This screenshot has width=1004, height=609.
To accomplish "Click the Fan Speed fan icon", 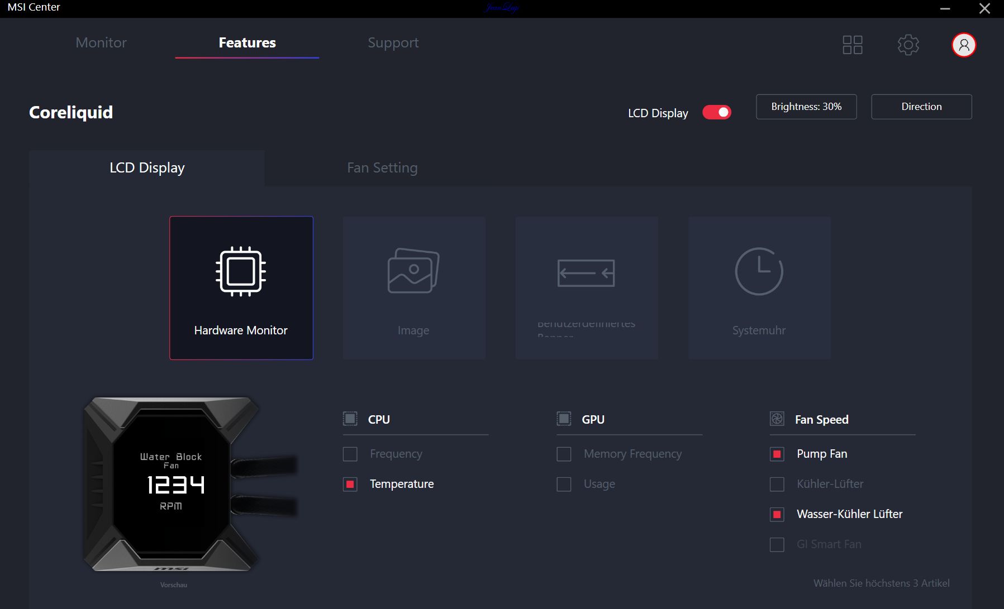I will click(x=777, y=419).
